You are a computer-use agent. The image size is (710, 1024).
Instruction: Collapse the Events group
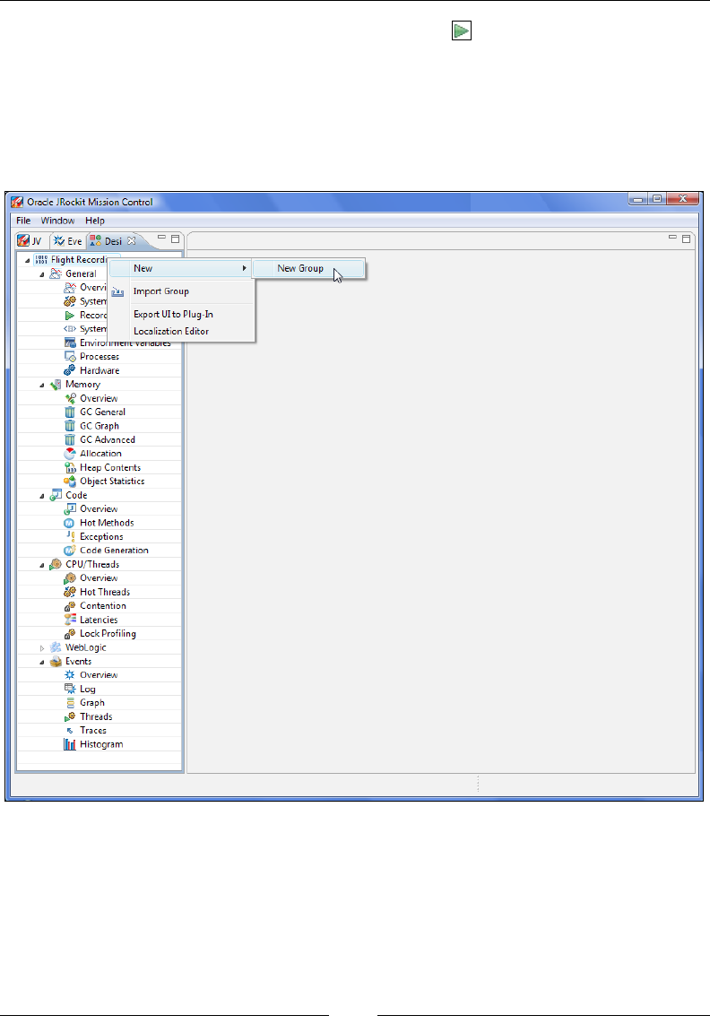point(42,662)
